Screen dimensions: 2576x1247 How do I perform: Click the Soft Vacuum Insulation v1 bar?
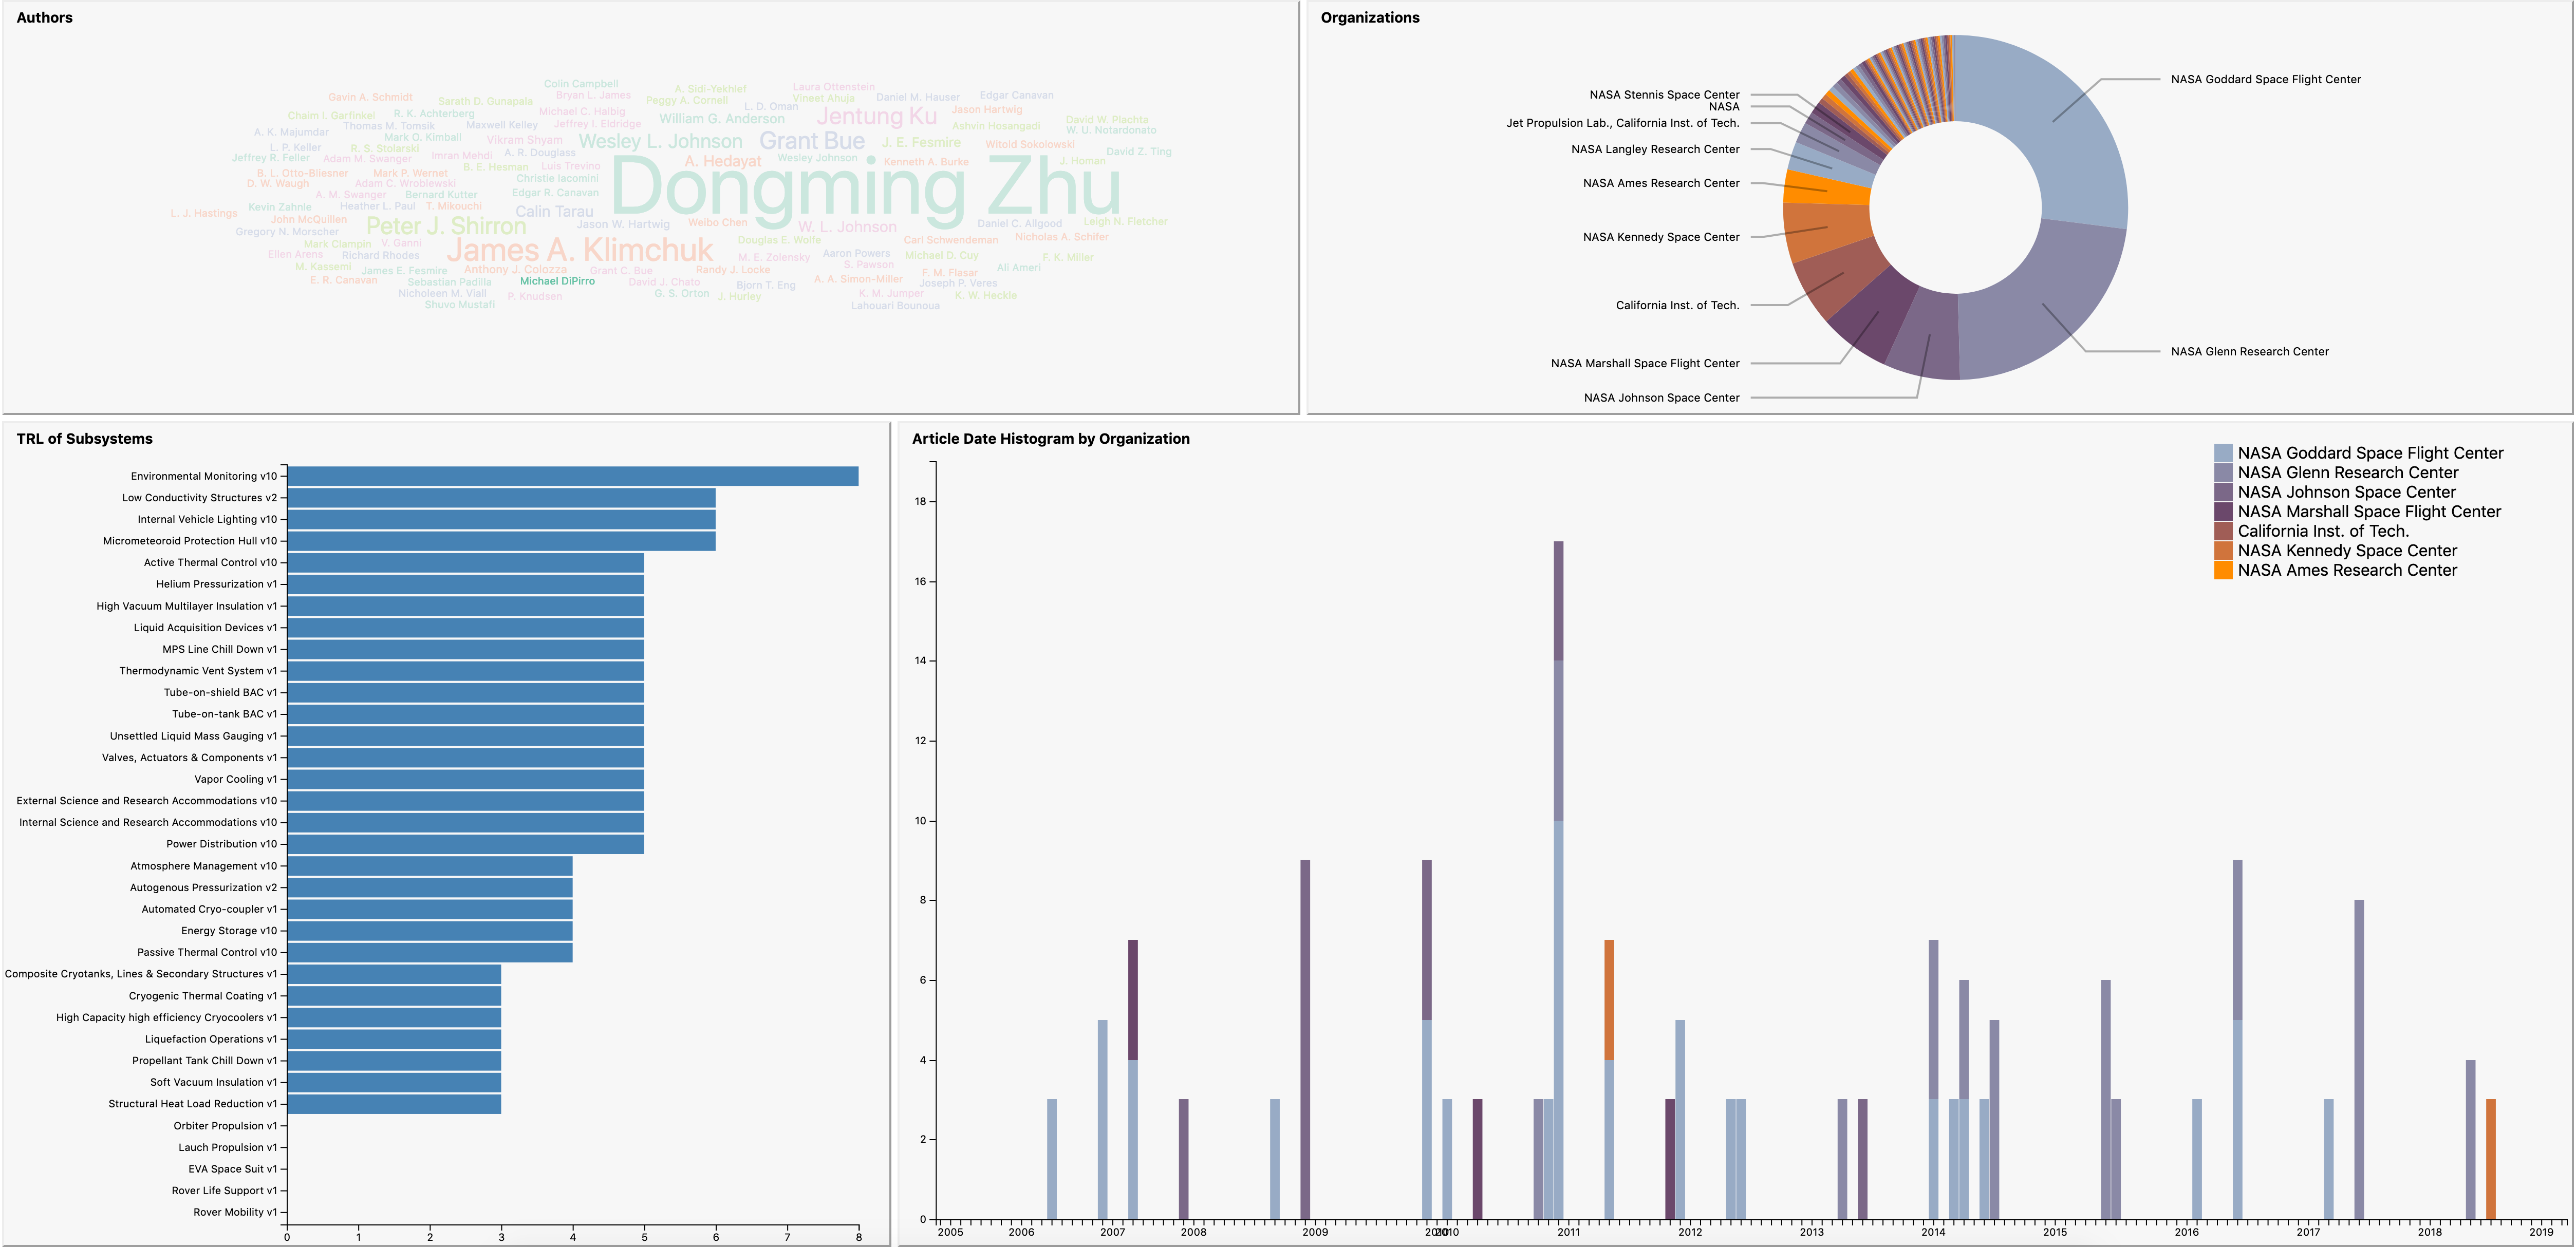tap(394, 1082)
